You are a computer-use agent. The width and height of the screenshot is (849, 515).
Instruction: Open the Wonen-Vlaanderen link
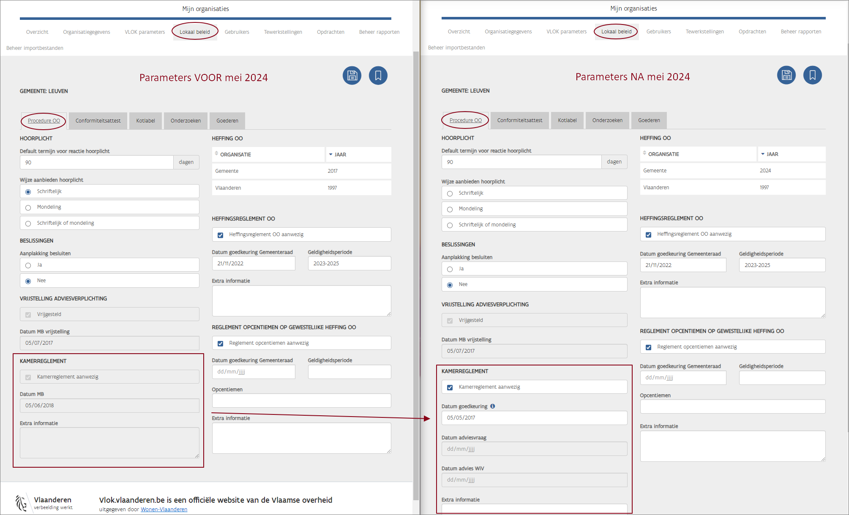(164, 509)
